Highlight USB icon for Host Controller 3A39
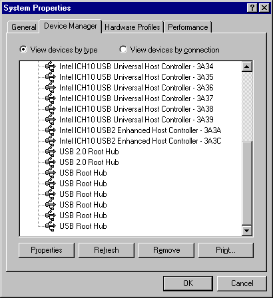The width and height of the screenshot is (273, 298). (51, 120)
